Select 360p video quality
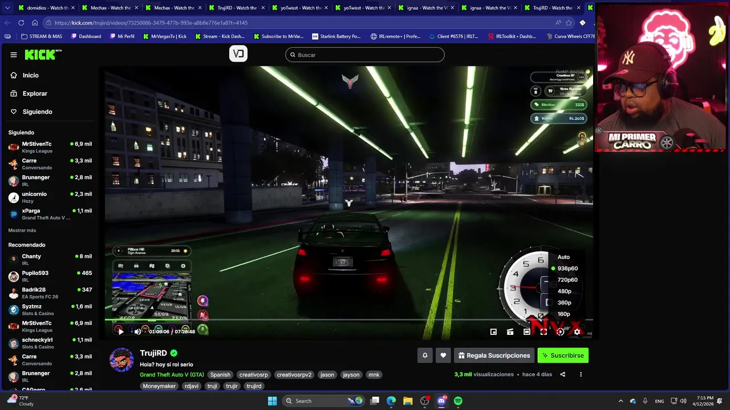This screenshot has height=410, width=730. 564,302
